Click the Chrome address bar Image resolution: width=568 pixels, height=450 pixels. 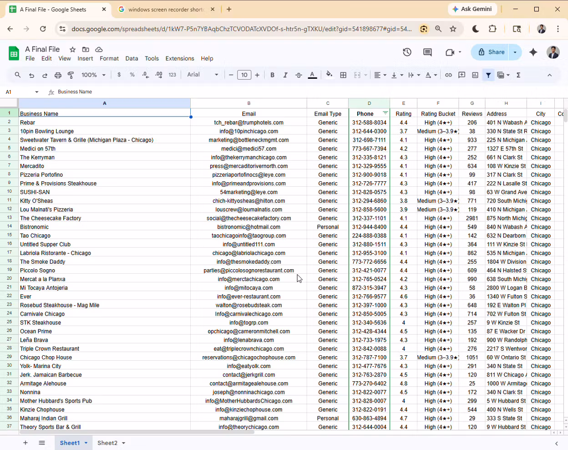point(241,29)
